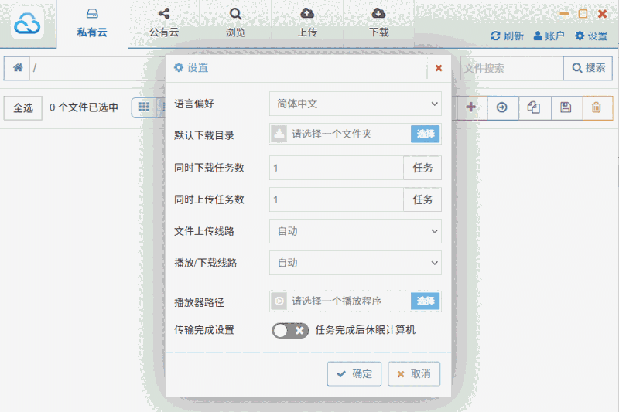Click the 请选择一个播放程序 path field
This screenshot has height=412, width=619.
[349, 301]
